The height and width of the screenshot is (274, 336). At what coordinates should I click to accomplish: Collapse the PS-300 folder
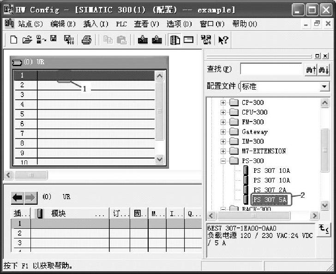tap(223, 161)
